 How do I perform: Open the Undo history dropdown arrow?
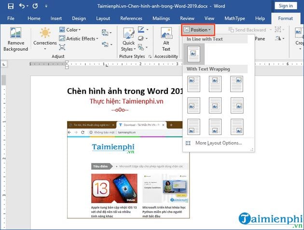tap(28, 6)
